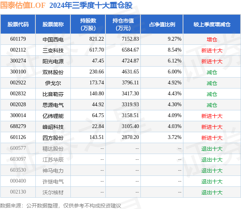Image resolution: width=241 pixels, height=209 pixels.
Task: Select stock code 300274
Action: [x=18, y=61]
